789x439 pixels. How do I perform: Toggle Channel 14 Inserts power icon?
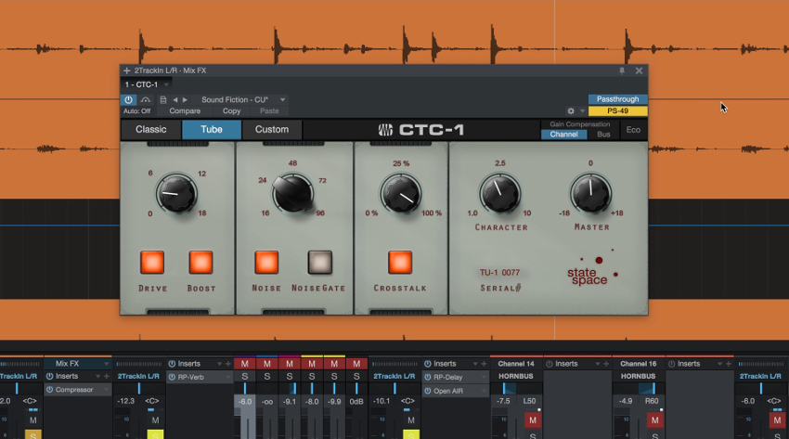click(550, 364)
